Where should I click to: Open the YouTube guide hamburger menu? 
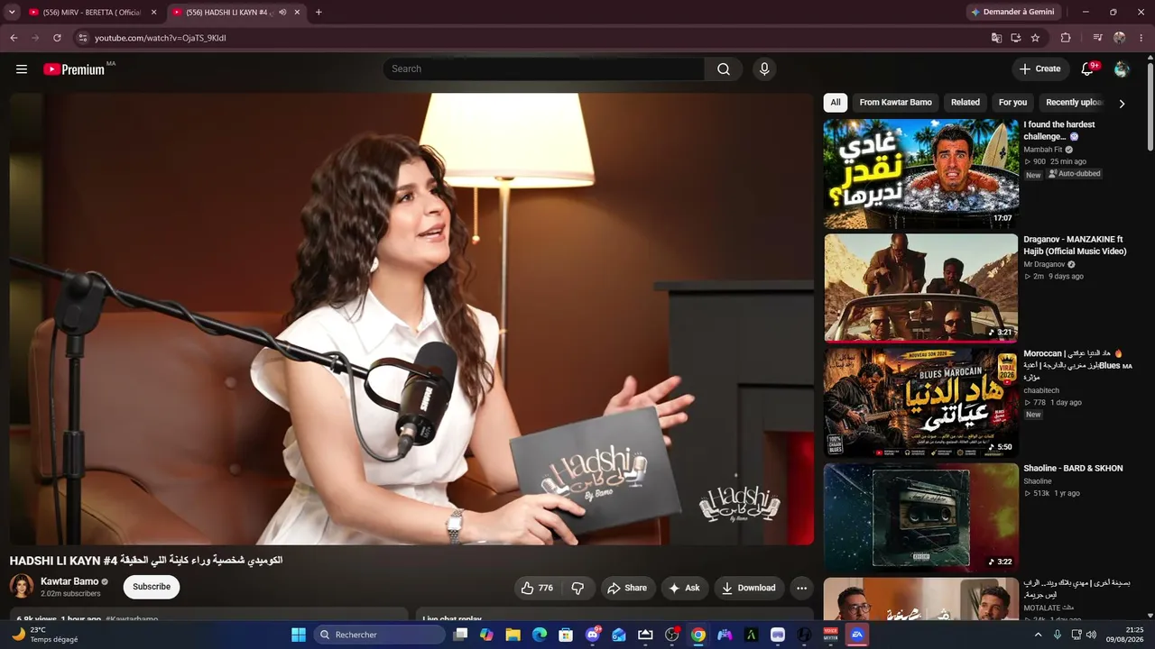click(x=22, y=69)
